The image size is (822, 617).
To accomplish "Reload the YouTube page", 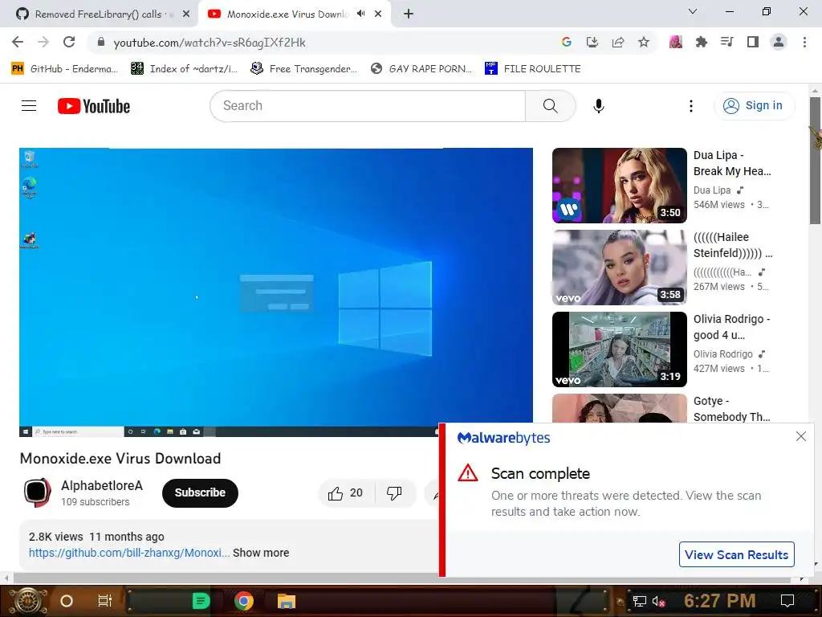I will click(x=69, y=43).
